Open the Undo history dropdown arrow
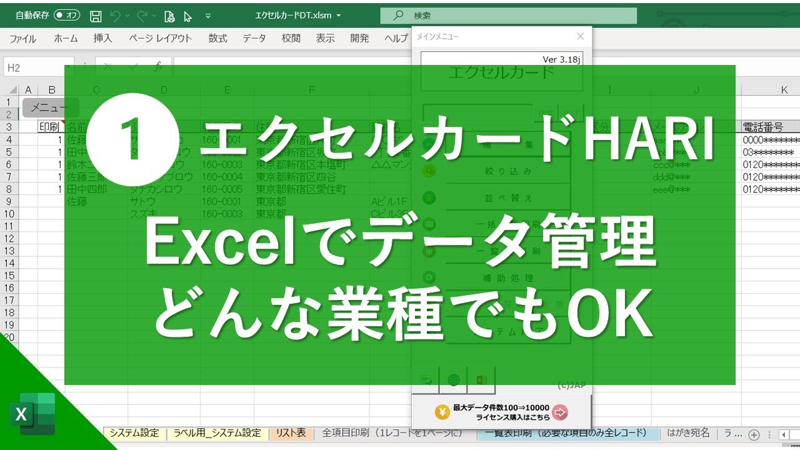The height and width of the screenshot is (450, 800). click(127, 16)
